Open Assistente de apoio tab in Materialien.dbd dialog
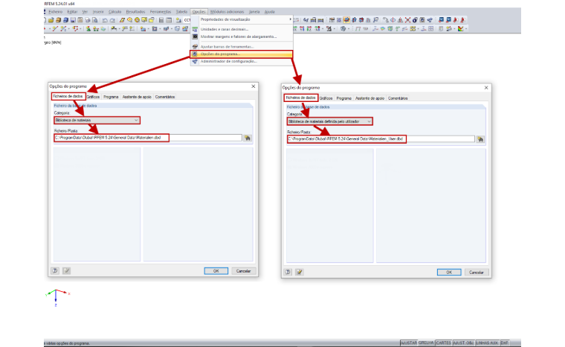The height and width of the screenshot is (347, 565). coord(137,97)
